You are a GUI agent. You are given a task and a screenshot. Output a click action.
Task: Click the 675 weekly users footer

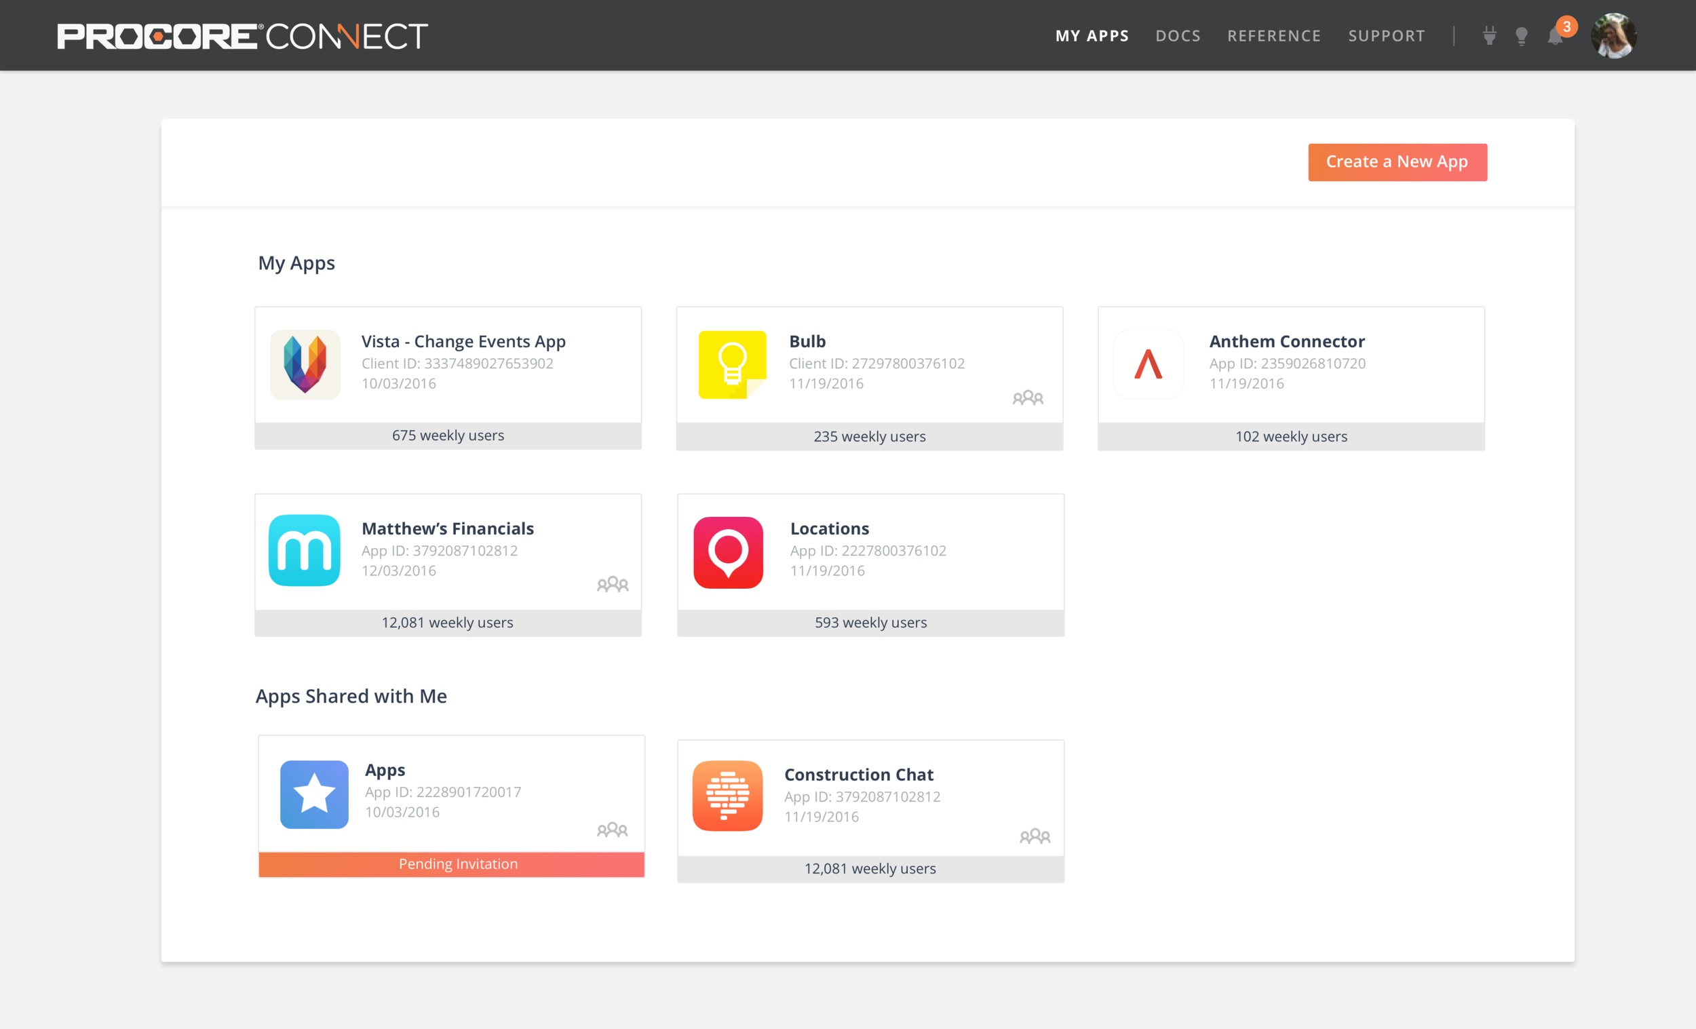[x=448, y=435]
